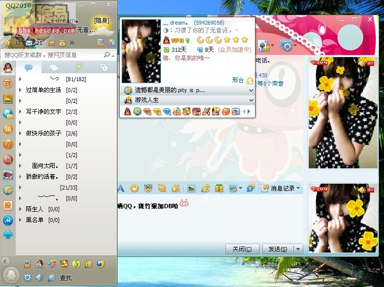Screen dimensions: 384x287
Task: Switch to the recent contacts tab
Action: point(104,67)
